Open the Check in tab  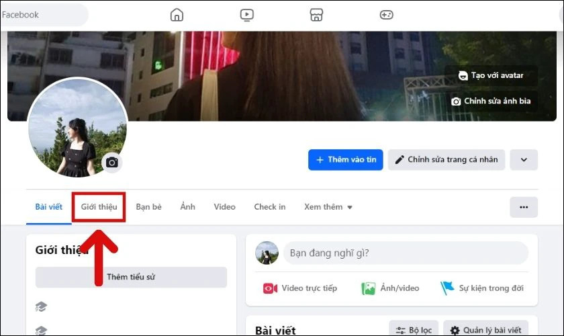[x=270, y=207]
